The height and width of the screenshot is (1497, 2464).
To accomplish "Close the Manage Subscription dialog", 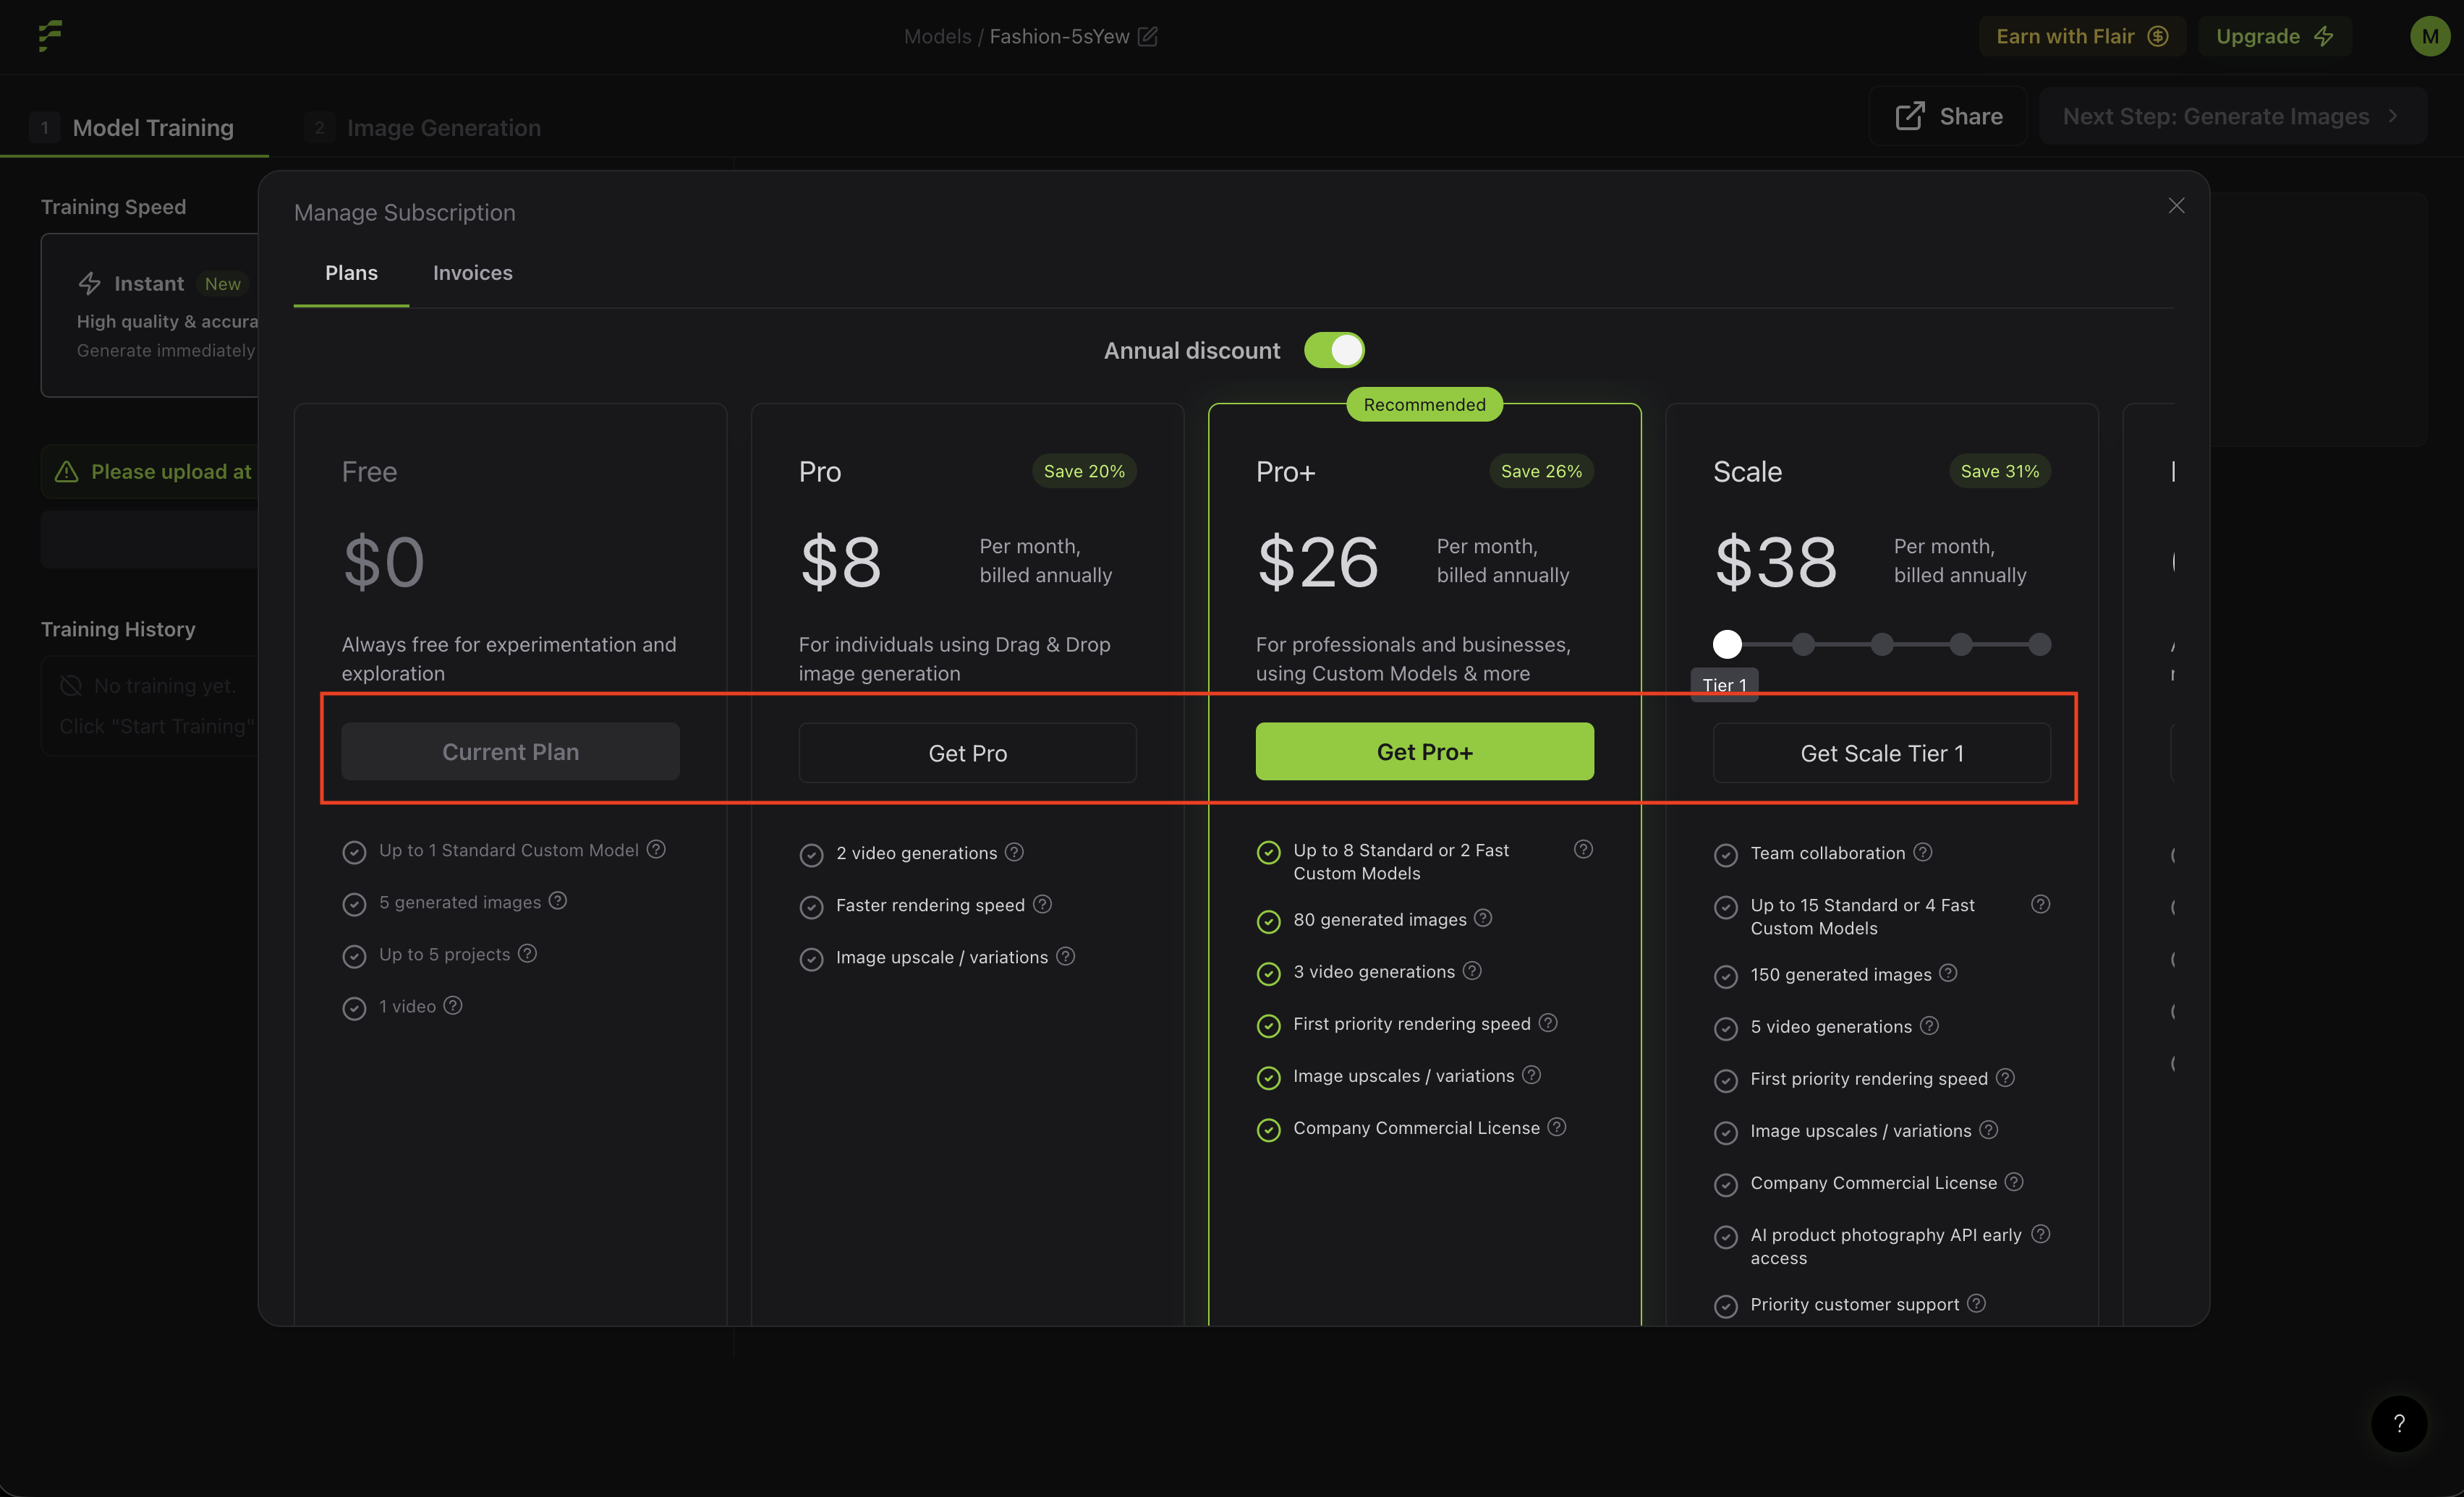I will [x=2176, y=206].
